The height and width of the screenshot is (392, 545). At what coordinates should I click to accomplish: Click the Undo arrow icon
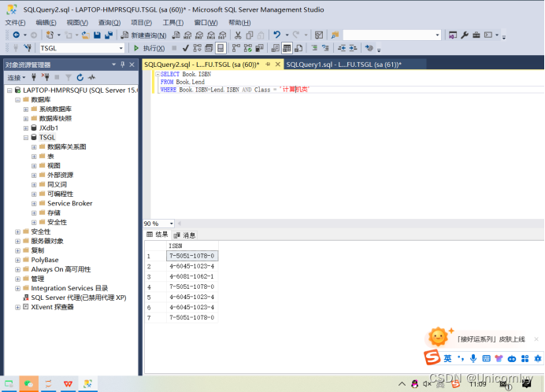tap(276, 35)
